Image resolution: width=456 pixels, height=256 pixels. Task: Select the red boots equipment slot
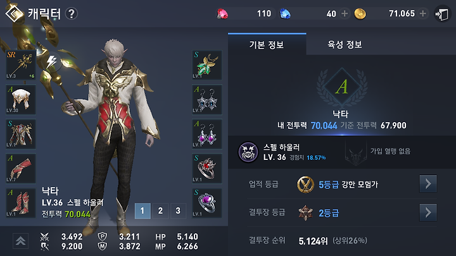[21, 203]
